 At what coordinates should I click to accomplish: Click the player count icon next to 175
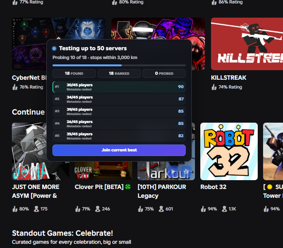(x=36, y=209)
